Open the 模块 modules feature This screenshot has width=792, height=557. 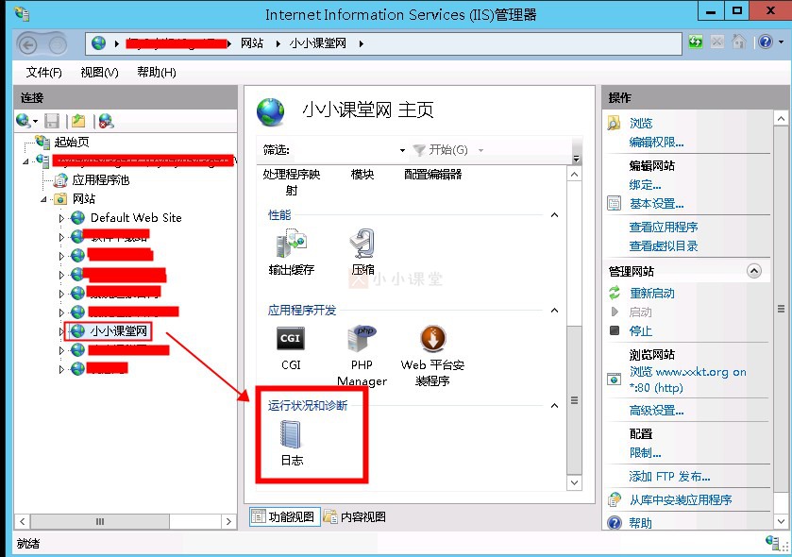pos(362,175)
